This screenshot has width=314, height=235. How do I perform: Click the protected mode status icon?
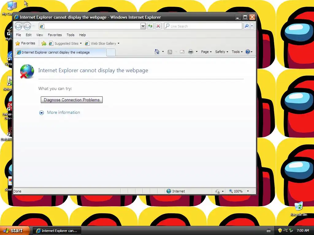click(x=217, y=192)
